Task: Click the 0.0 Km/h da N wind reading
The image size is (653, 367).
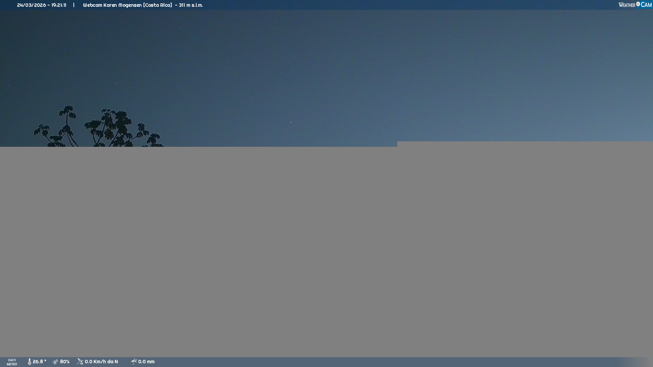Action: coord(101,362)
